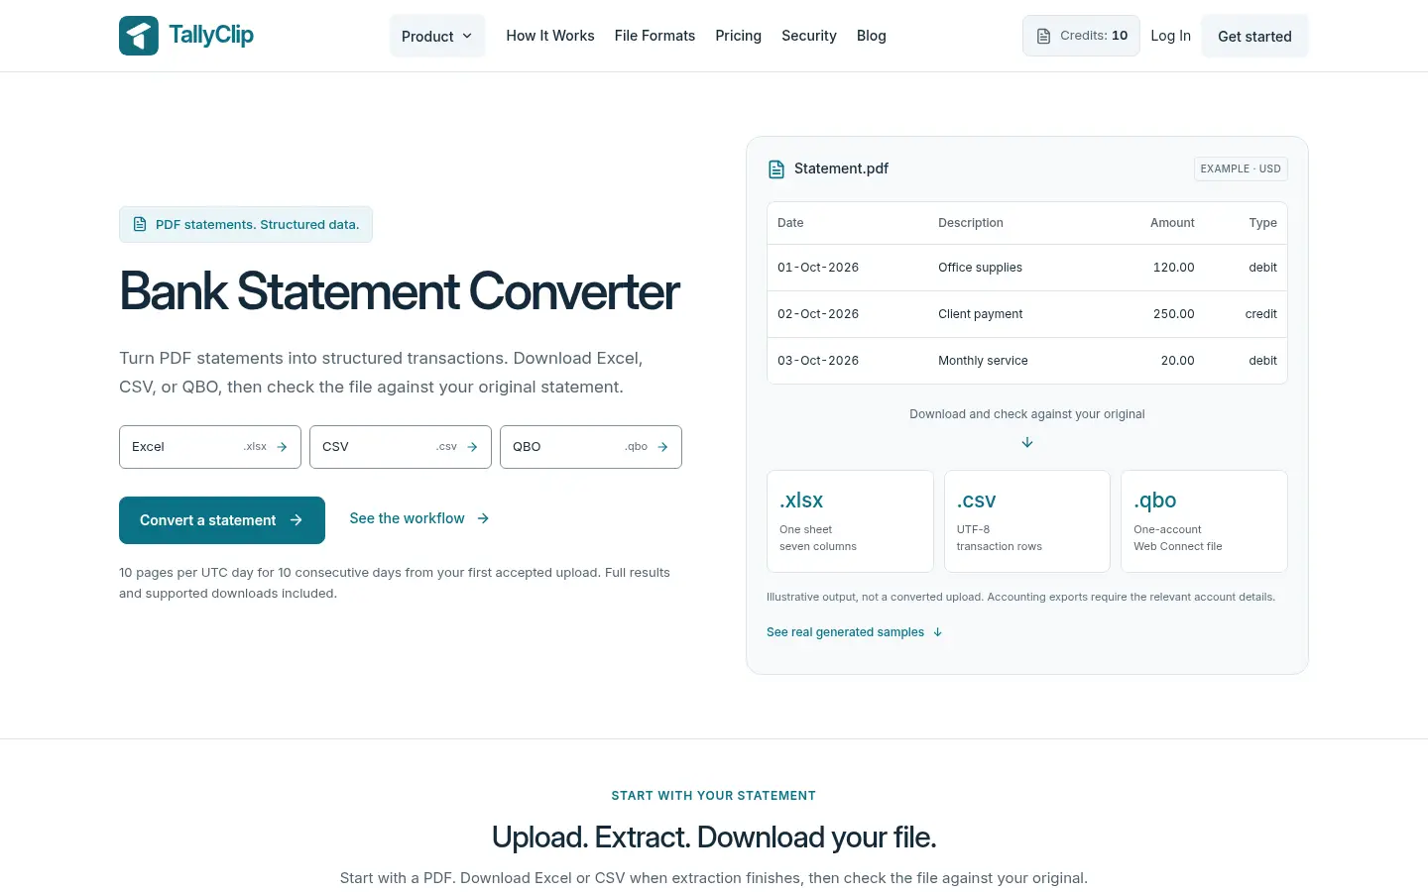Screen dimensions: 1428x892
Task: Click the down arrow under Download and check
Action: tap(1027, 443)
